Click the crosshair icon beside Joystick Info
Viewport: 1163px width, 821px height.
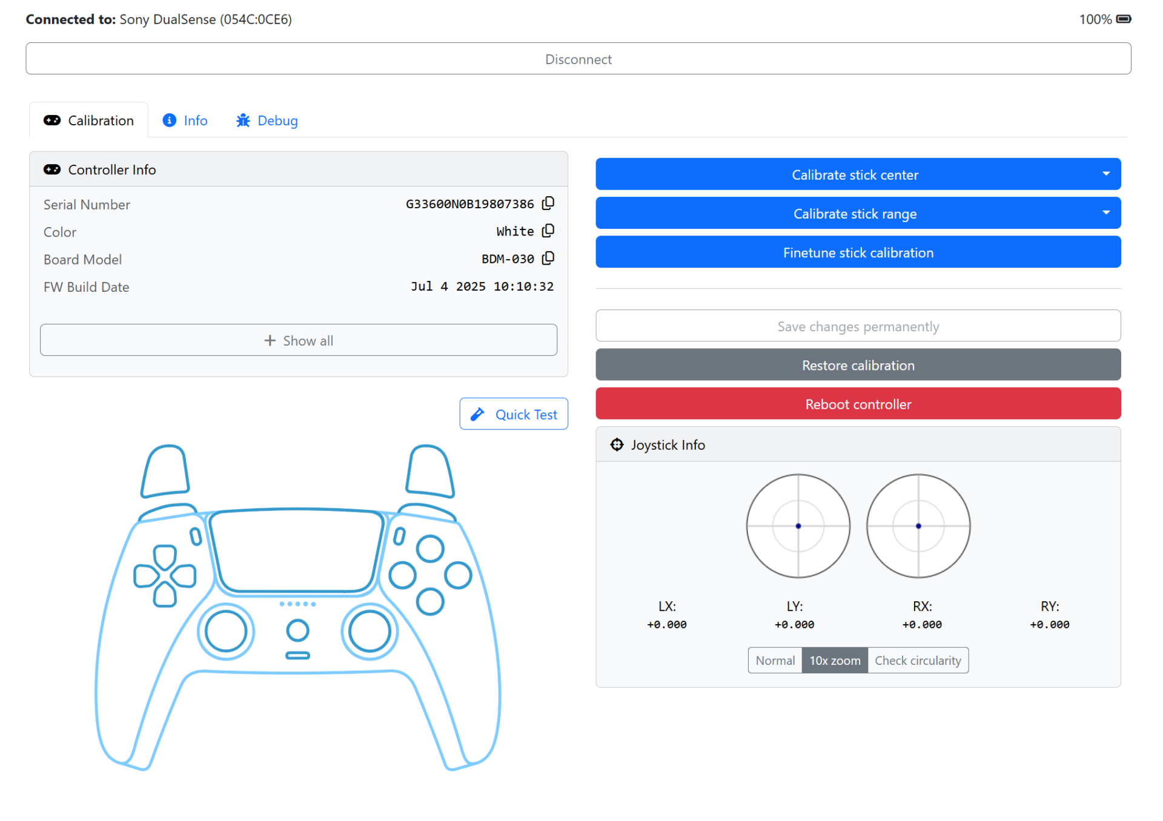617,445
